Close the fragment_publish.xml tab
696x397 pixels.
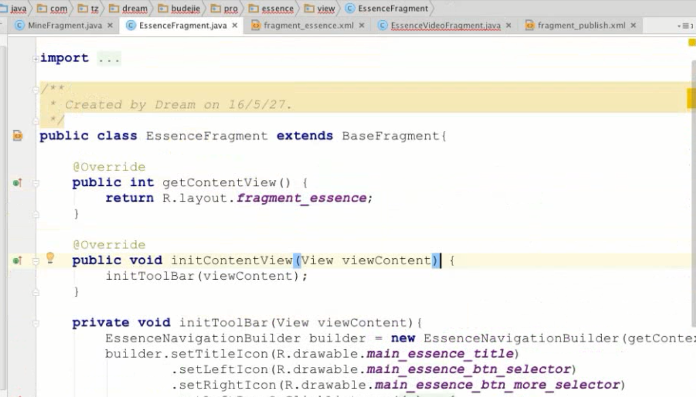(633, 25)
